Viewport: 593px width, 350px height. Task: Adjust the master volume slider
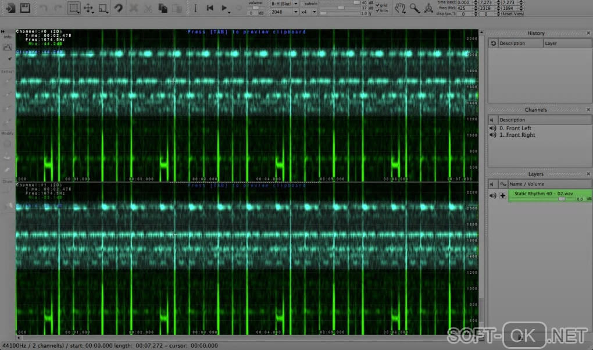click(x=256, y=8)
